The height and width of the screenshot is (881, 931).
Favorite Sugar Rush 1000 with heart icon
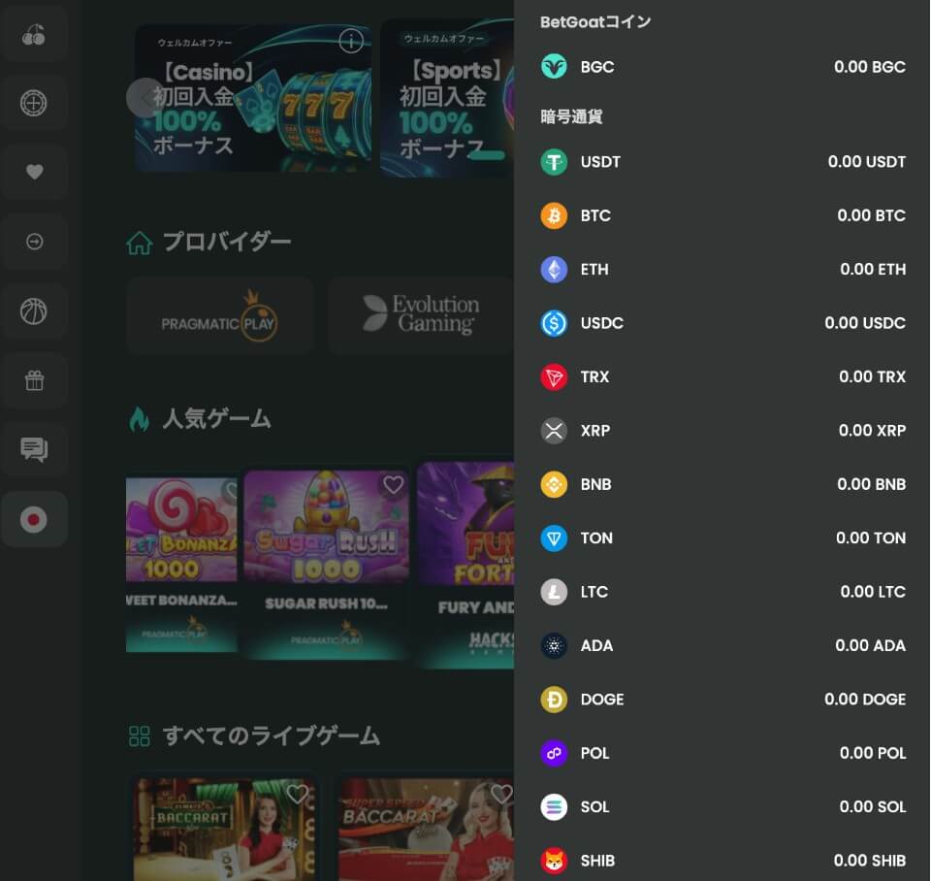(393, 485)
